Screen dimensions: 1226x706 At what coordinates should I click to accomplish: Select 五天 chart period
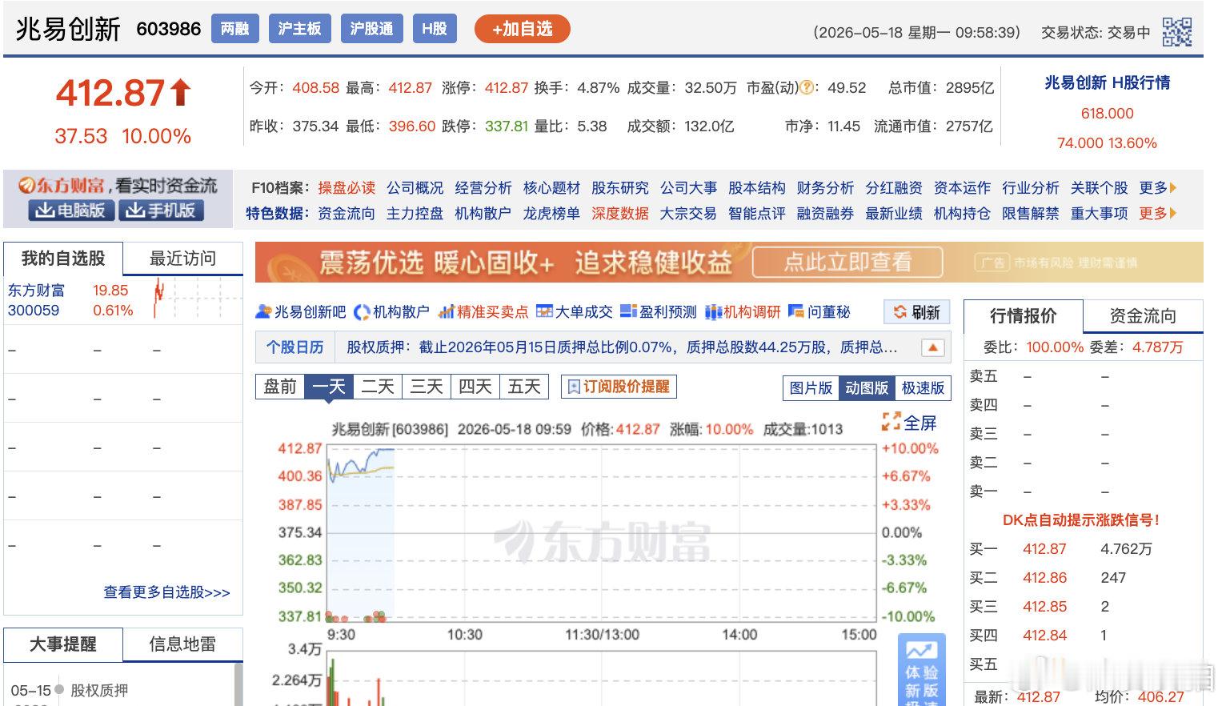click(524, 387)
